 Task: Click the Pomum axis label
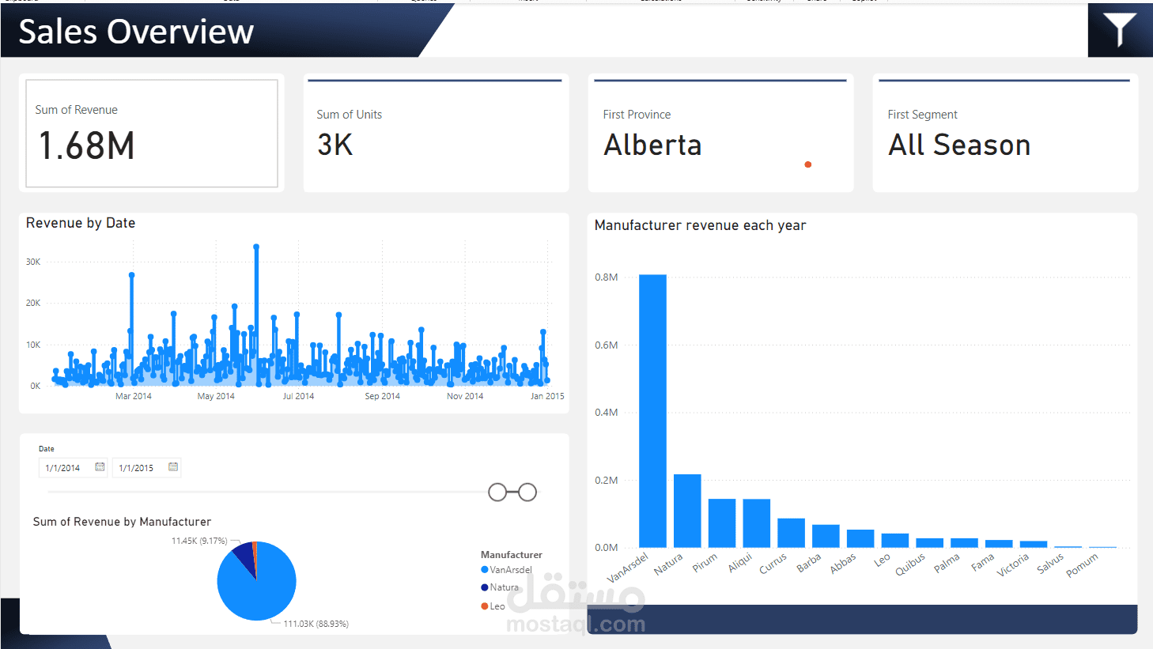tap(1082, 565)
